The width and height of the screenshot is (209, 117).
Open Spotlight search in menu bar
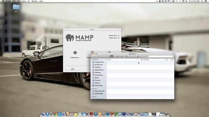[x=202, y=1]
